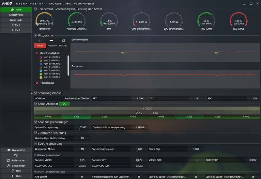Collapse the Zusätzliche Steuerung section

(36, 133)
